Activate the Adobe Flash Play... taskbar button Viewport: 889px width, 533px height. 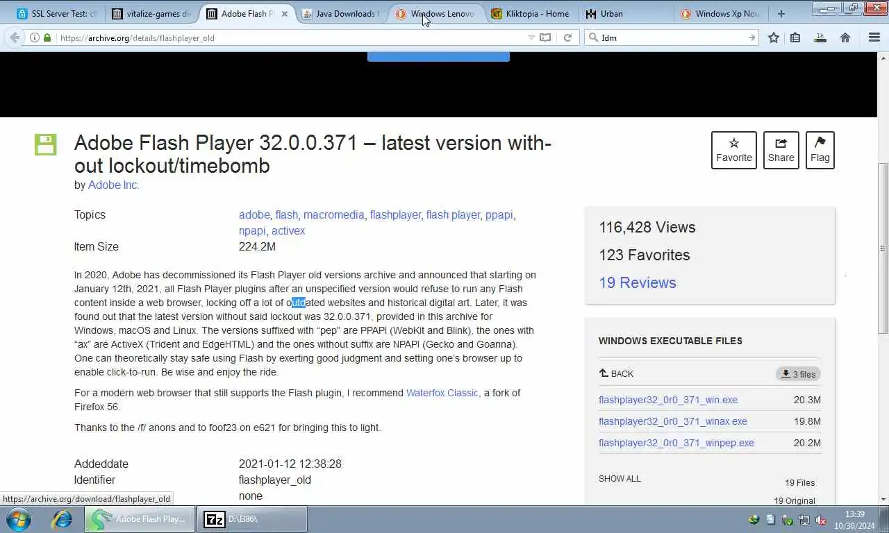click(x=140, y=519)
